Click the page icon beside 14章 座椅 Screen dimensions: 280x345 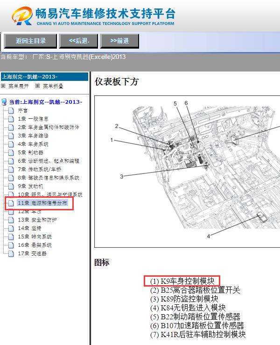[11, 228]
